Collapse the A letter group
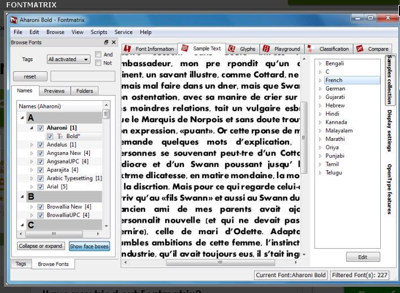The width and height of the screenshot is (400, 293). [x=23, y=118]
